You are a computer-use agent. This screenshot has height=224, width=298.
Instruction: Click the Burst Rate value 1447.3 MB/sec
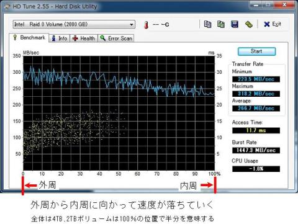coord(256,150)
